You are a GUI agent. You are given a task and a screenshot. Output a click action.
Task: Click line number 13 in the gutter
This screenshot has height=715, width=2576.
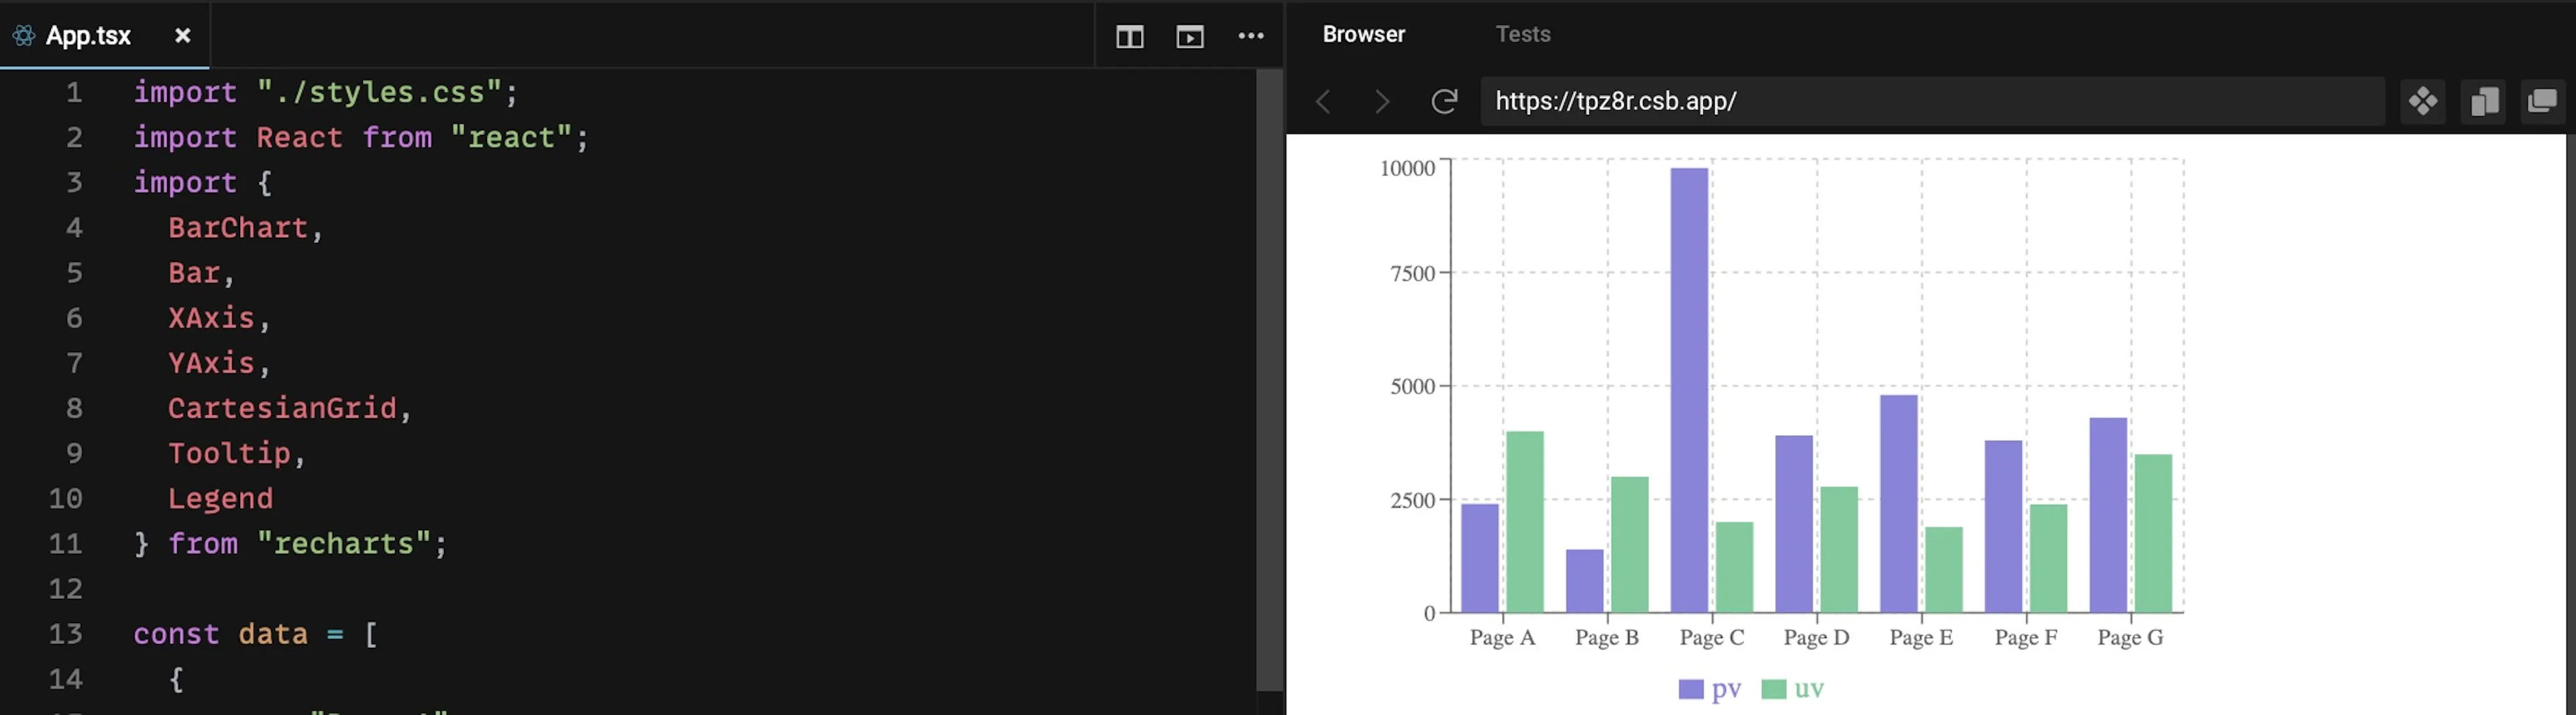click(x=66, y=634)
